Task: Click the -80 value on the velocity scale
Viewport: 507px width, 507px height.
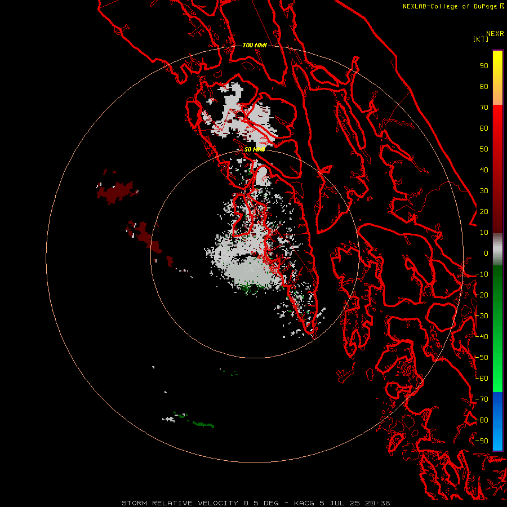Action: click(482, 420)
